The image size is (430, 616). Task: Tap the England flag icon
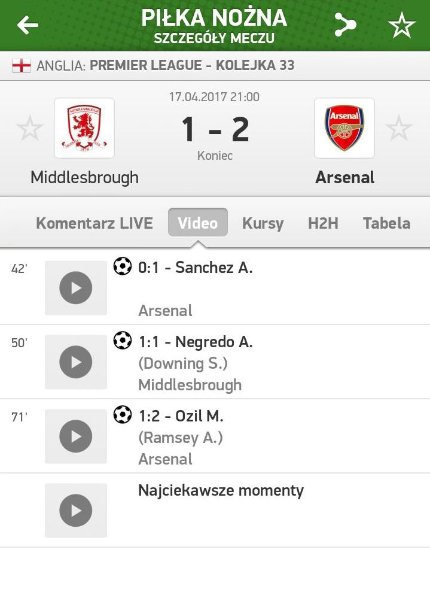pos(22,65)
